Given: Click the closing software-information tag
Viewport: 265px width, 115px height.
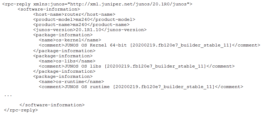Looking at the screenshot, I should [x=52, y=105].
